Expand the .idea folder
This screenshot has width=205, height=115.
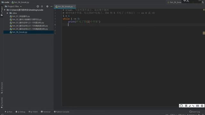pos(7,13)
